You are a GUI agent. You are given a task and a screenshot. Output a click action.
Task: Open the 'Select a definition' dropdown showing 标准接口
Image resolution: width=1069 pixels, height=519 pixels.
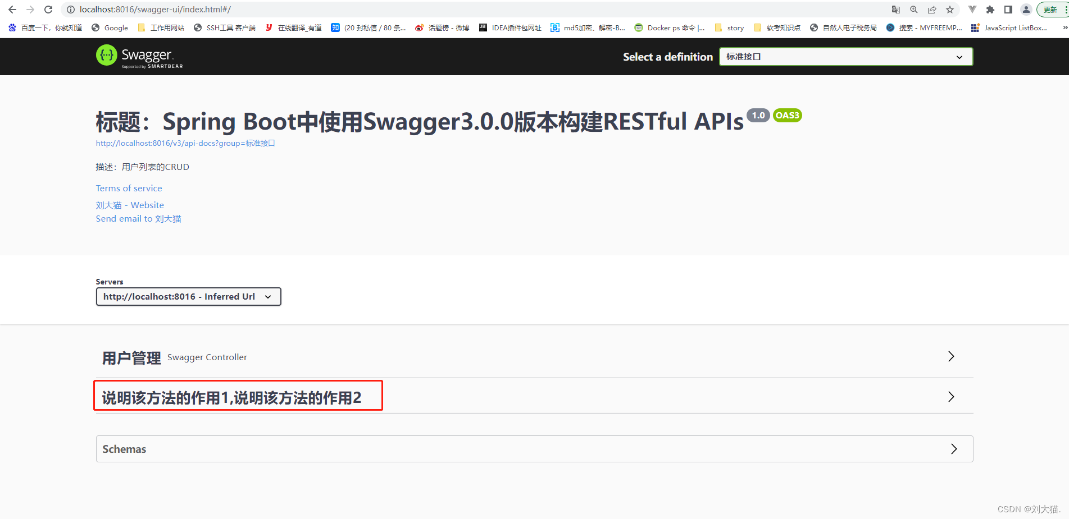[846, 57]
